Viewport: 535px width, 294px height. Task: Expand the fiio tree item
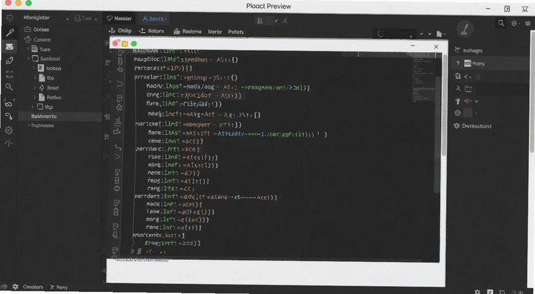click(x=35, y=78)
